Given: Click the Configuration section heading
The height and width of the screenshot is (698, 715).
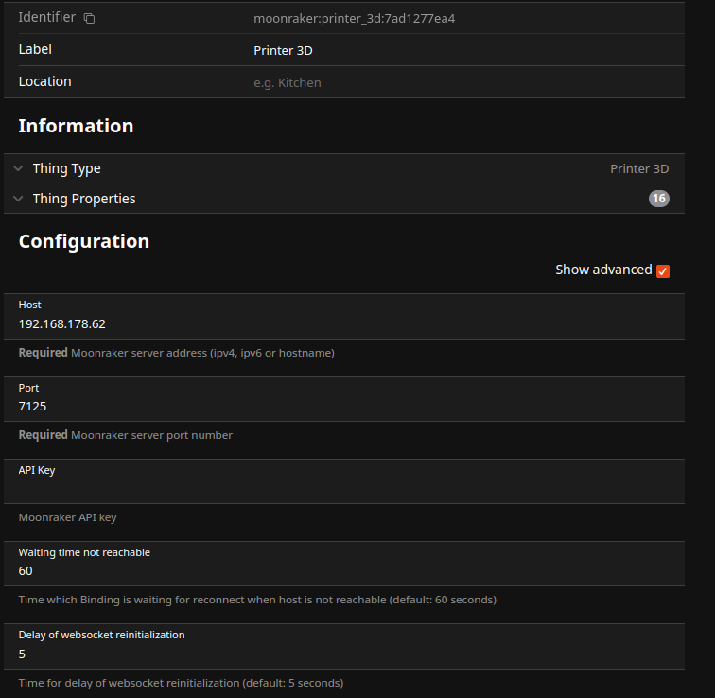Looking at the screenshot, I should tap(84, 241).
